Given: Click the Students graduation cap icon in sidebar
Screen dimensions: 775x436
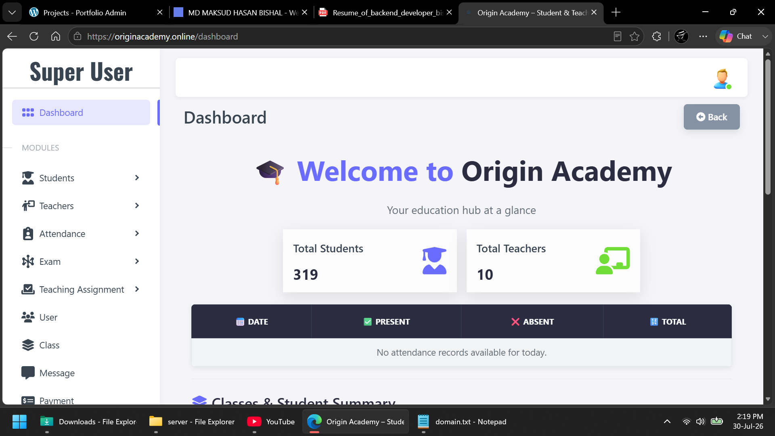Looking at the screenshot, I should pyautogui.click(x=28, y=178).
